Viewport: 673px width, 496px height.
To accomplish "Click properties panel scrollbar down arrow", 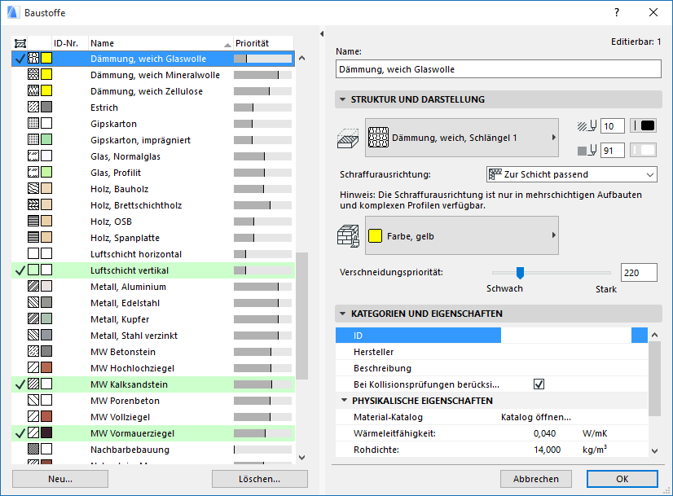I will click(654, 450).
